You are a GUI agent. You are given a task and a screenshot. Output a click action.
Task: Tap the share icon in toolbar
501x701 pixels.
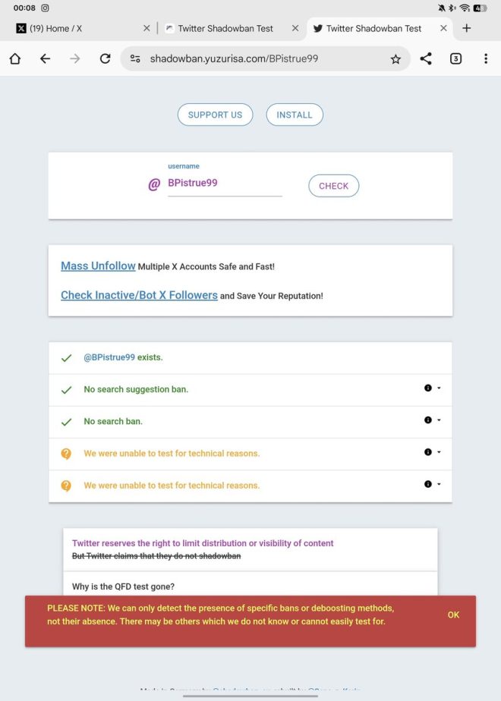tap(426, 58)
